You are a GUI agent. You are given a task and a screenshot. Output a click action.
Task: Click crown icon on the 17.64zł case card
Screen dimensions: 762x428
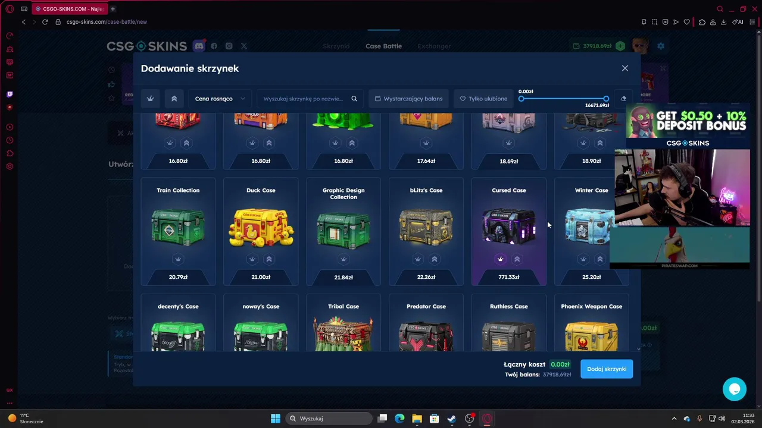426,143
